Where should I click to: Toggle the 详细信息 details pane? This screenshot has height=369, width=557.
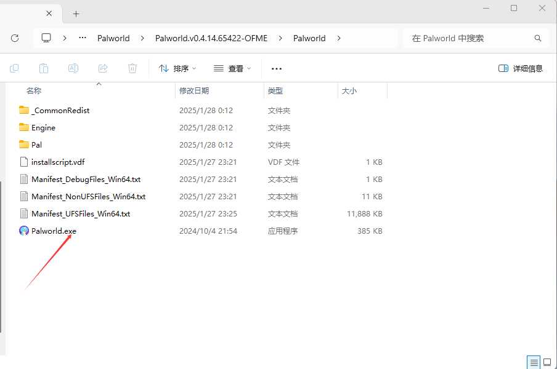click(521, 68)
